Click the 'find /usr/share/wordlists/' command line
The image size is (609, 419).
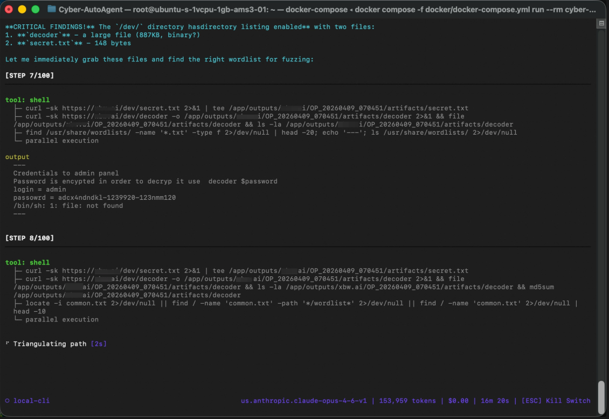click(x=271, y=132)
